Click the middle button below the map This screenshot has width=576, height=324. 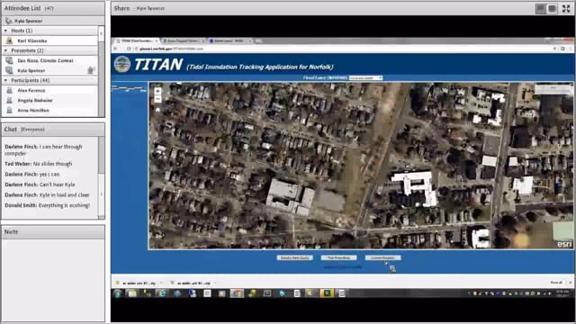click(x=338, y=258)
